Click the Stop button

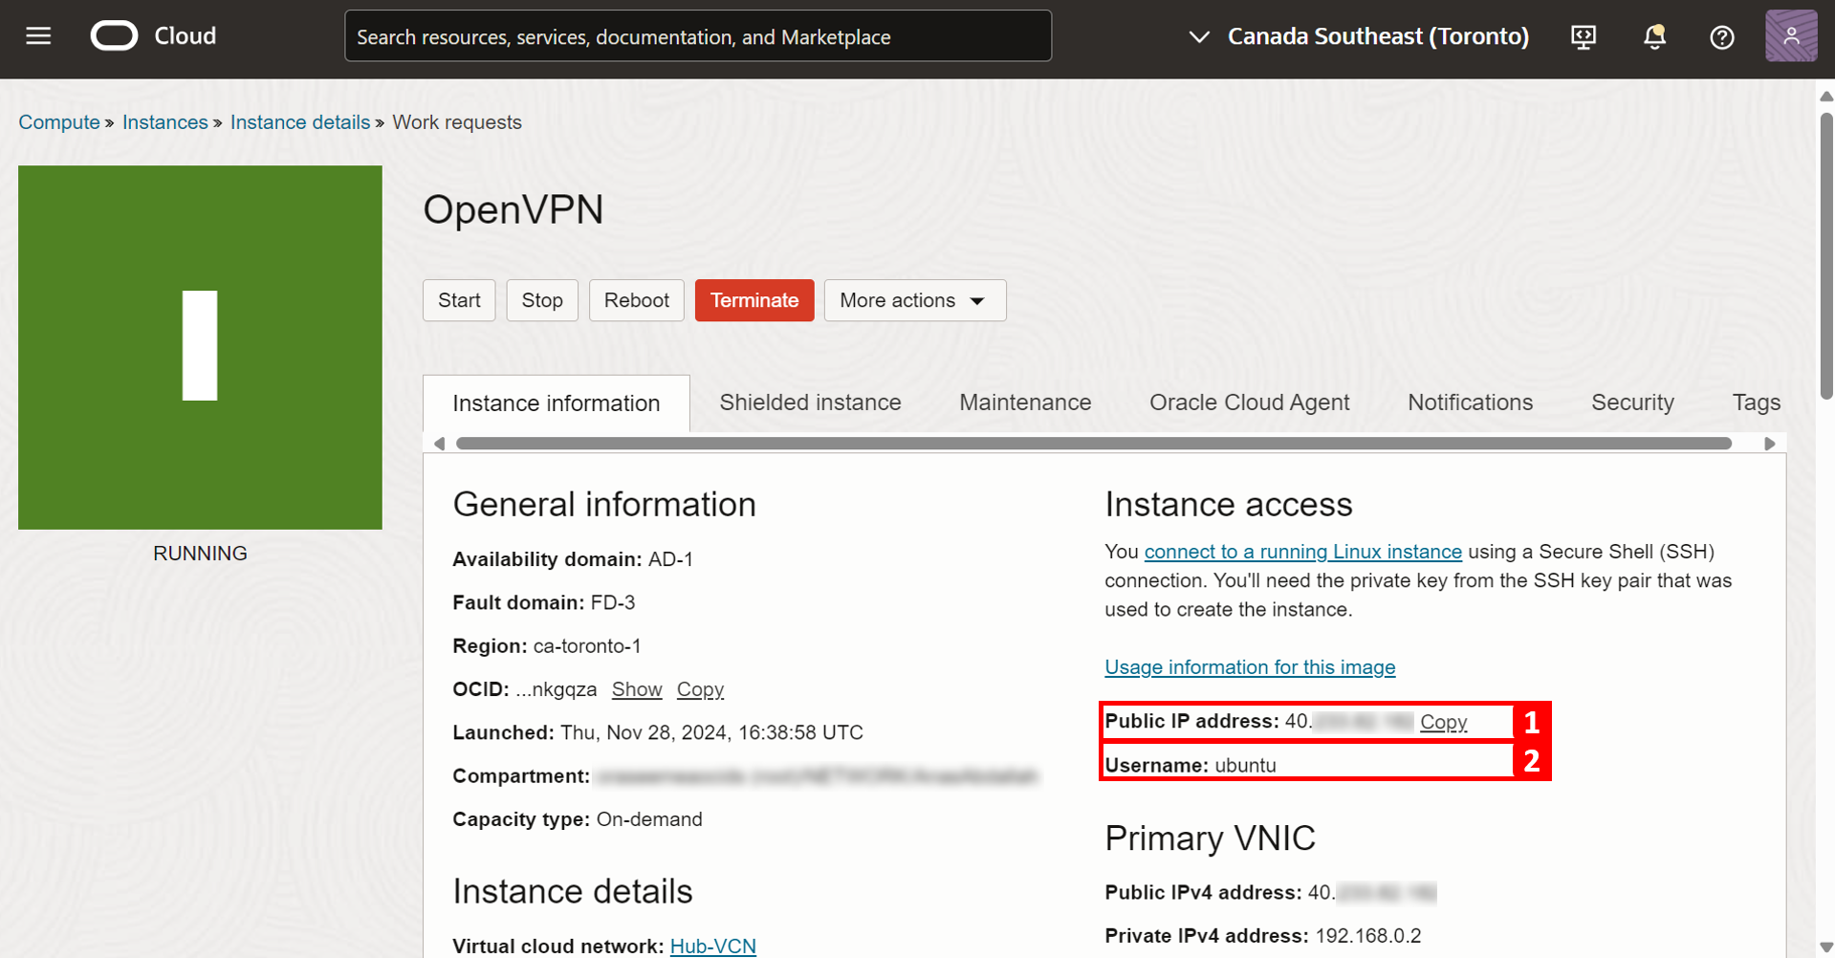(542, 300)
